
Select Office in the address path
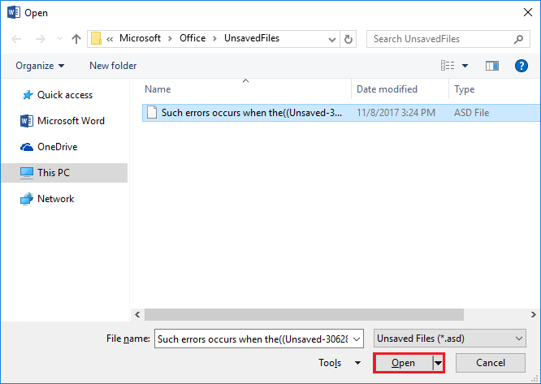point(193,38)
